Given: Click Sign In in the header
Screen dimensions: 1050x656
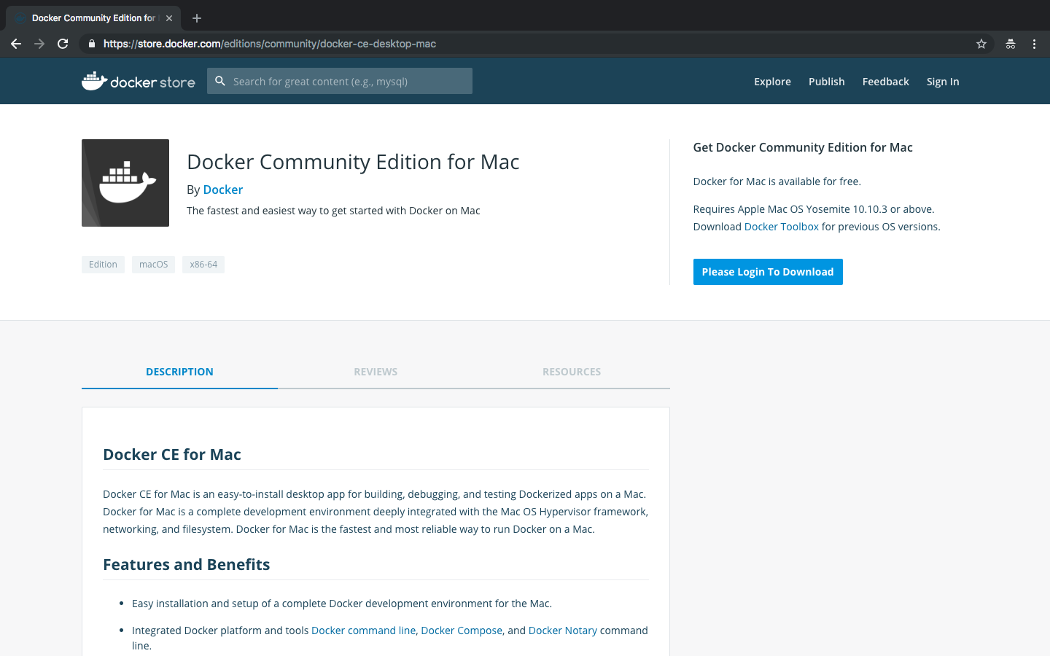Looking at the screenshot, I should tap(943, 82).
